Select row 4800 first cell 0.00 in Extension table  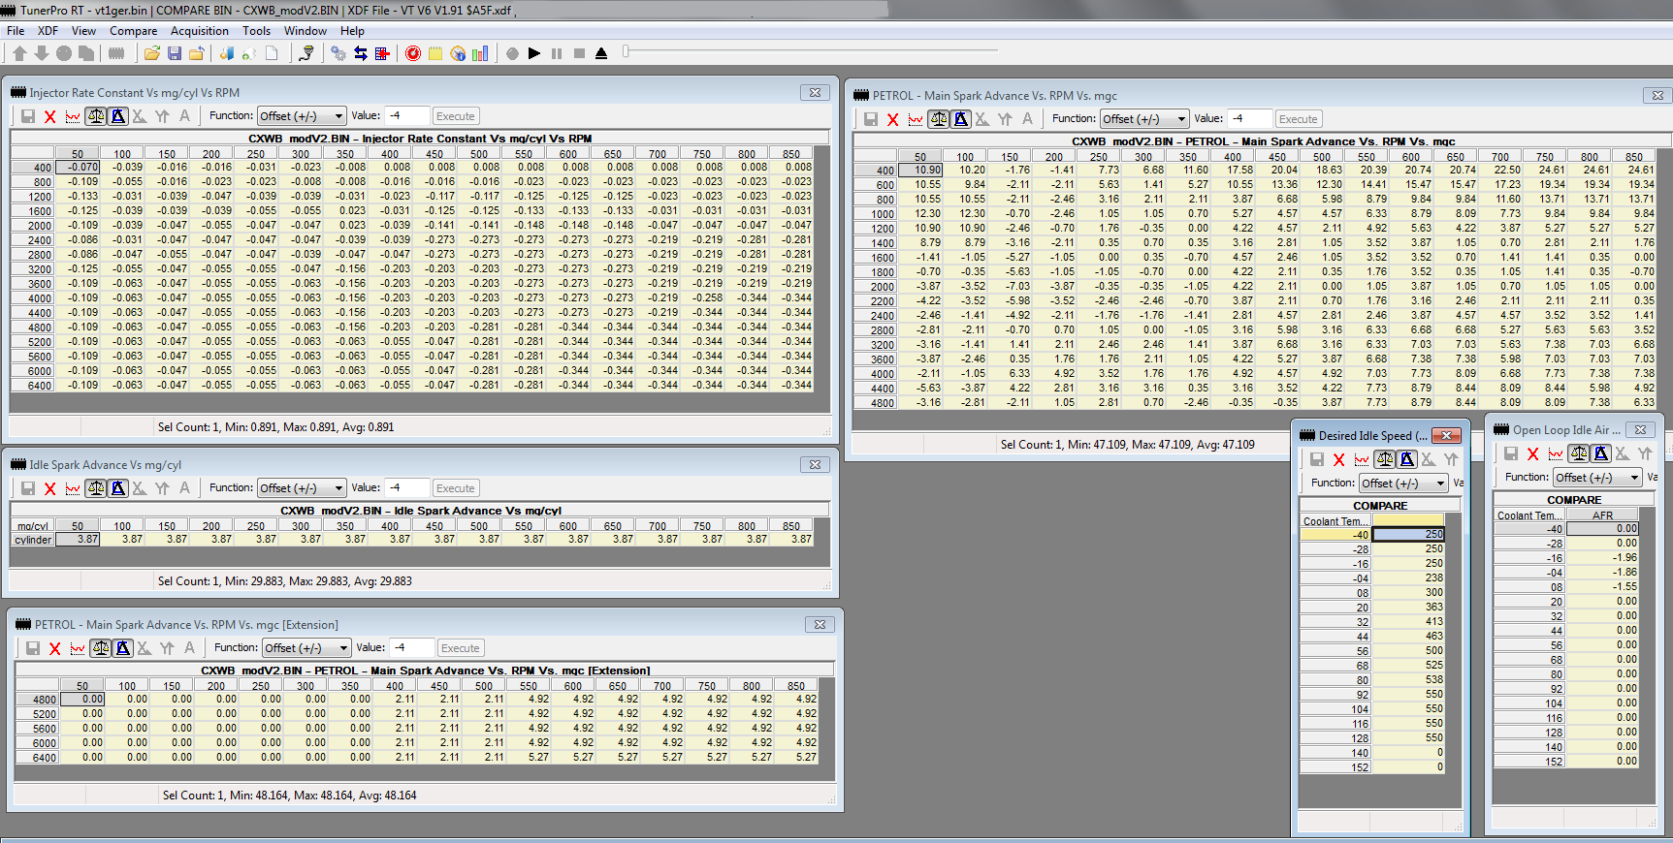click(x=82, y=699)
